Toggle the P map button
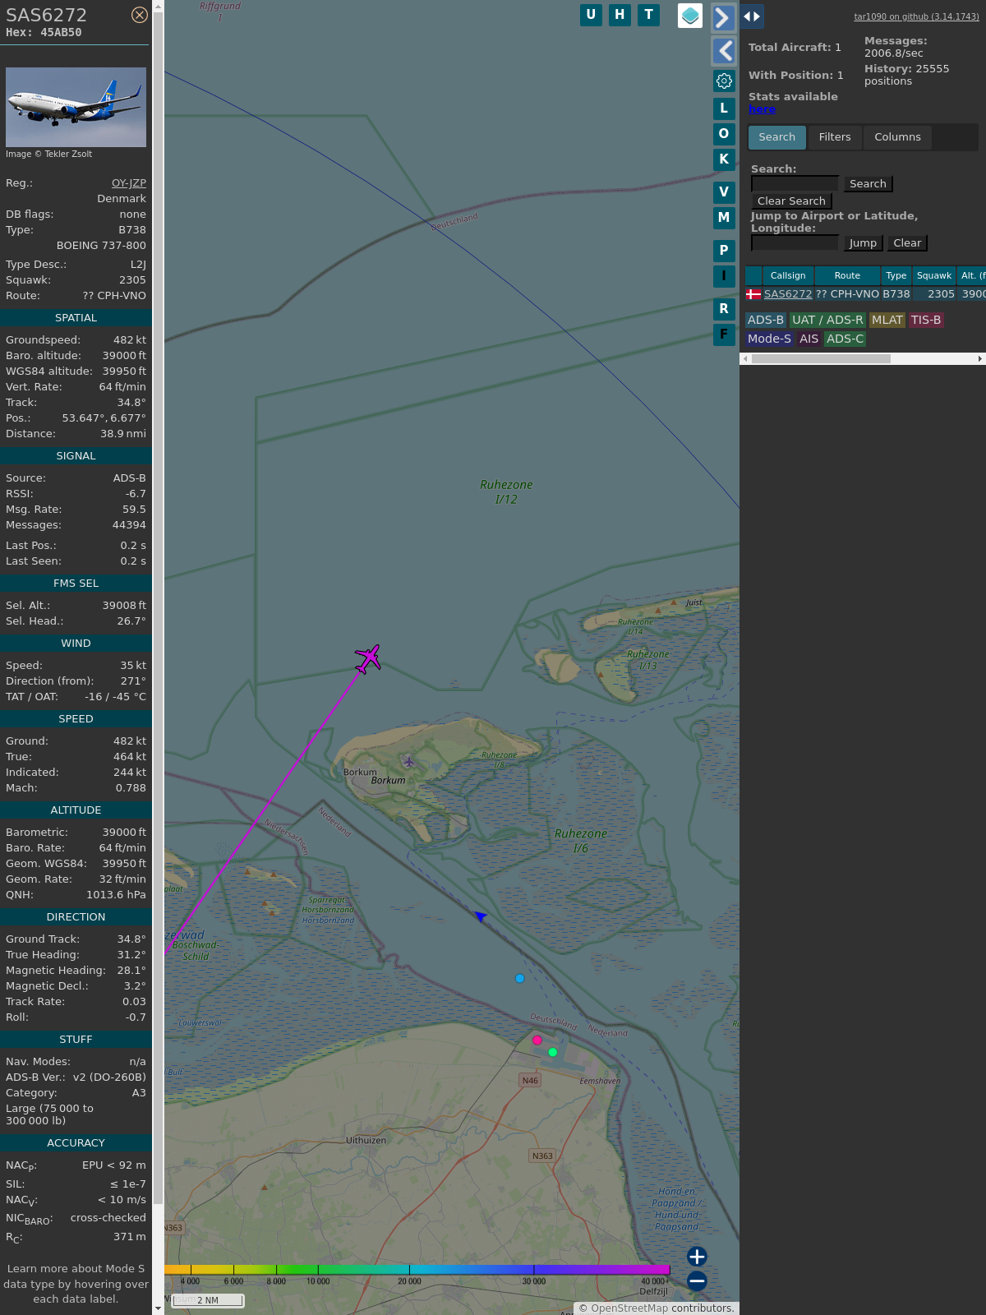The image size is (986, 1315). [x=724, y=251]
